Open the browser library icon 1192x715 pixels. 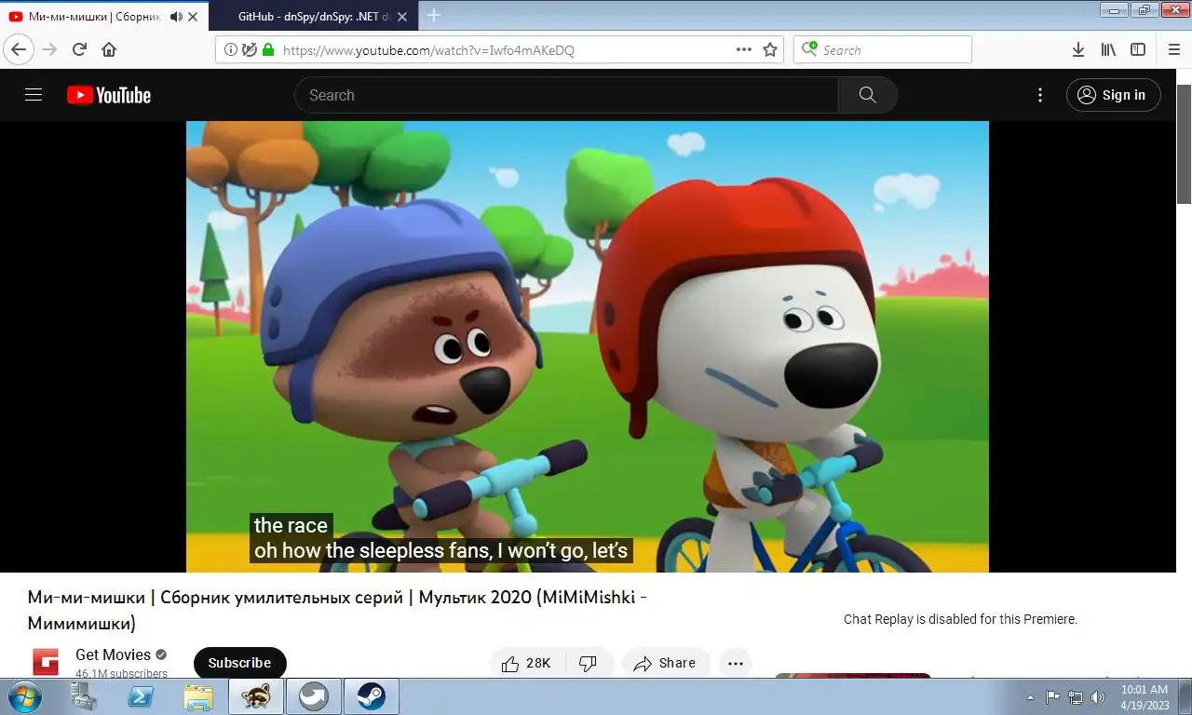click(1108, 49)
